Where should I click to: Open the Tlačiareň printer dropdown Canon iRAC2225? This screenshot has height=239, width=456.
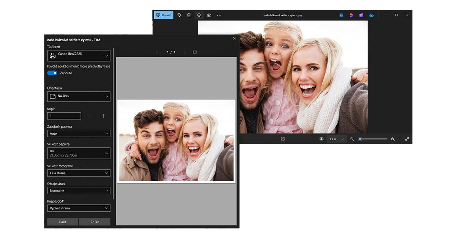tap(79, 56)
